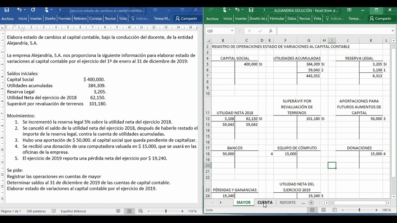Click the formula bar cancel X icon
The height and width of the screenshot is (223, 397).
pyautogui.click(x=250, y=31)
